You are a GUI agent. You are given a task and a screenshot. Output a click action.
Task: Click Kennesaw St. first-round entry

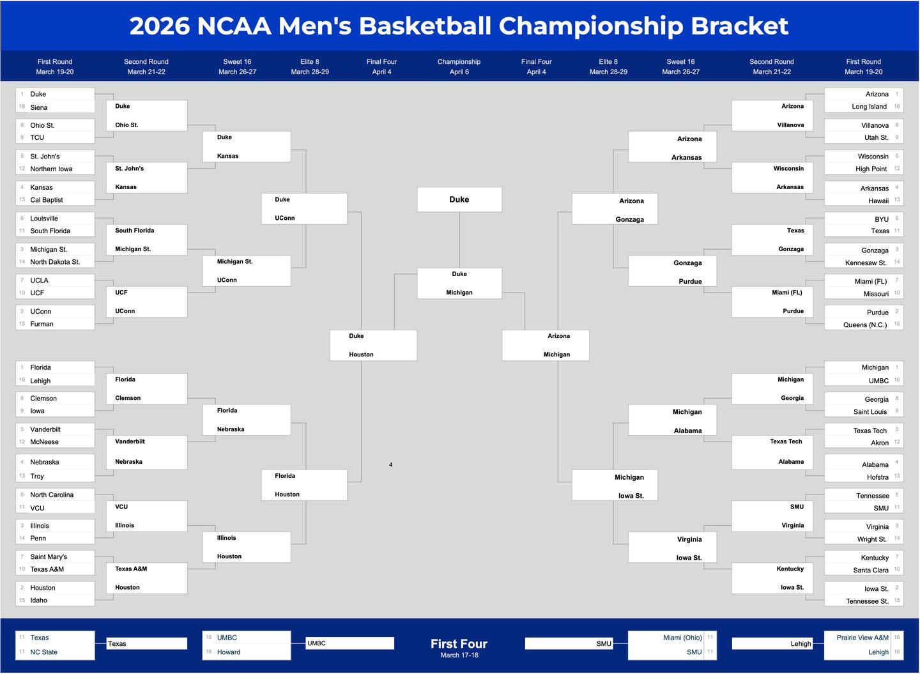pos(866,263)
